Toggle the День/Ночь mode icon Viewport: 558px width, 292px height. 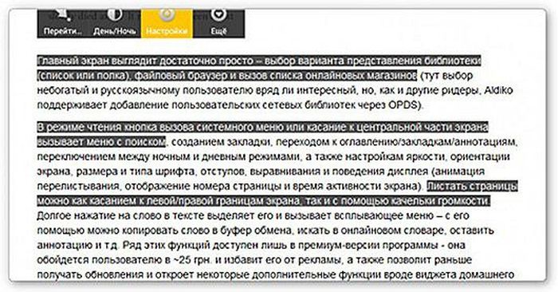(x=115, y=15)
